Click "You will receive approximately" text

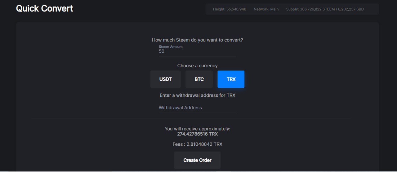pyautogui.click(x=197, y=129)
